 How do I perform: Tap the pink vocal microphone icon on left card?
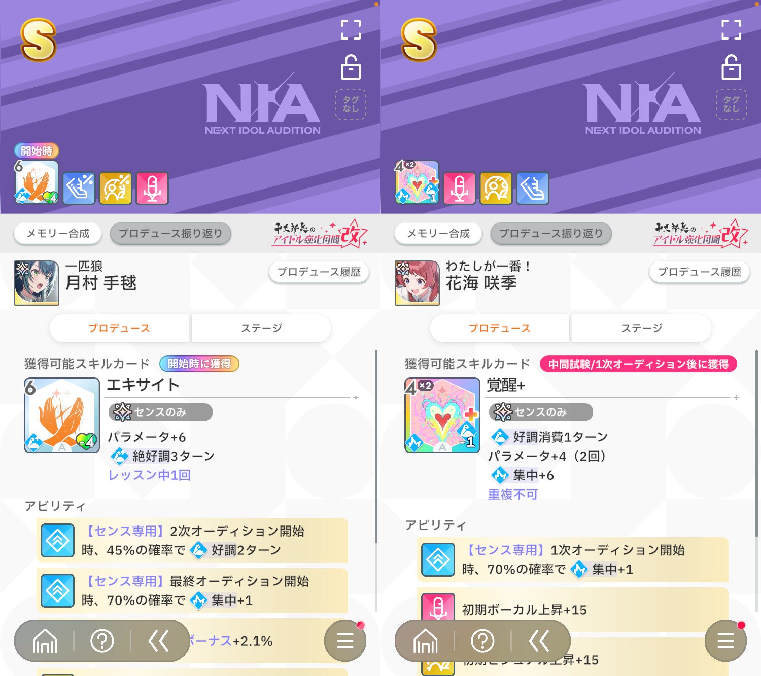pyautogui.click(x=152, y=189)
